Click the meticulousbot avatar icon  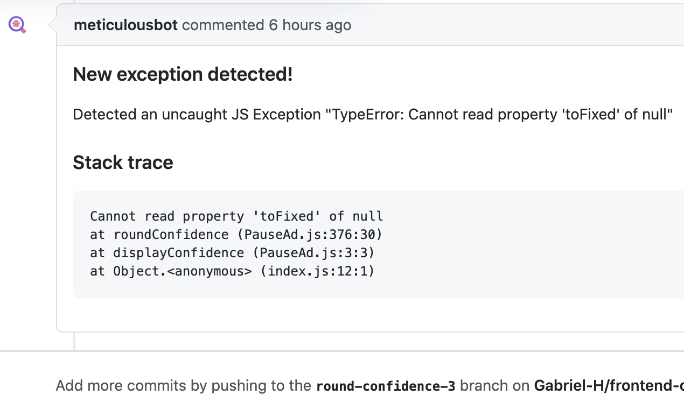[x=17, y=25]
